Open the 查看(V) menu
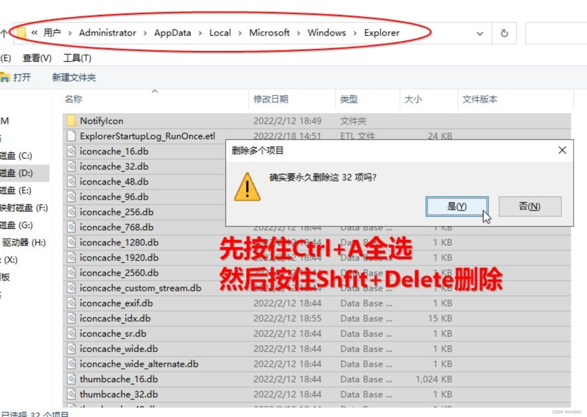Image resolution: width=587 pixels, height=417 pixels. coord(37,58)
